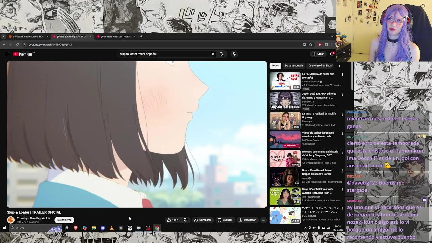Share the video via Compartir
Viewport: 432px width, 243px height.
(x=202, y=220)
